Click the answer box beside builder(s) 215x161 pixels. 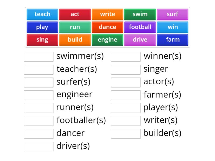126,133
